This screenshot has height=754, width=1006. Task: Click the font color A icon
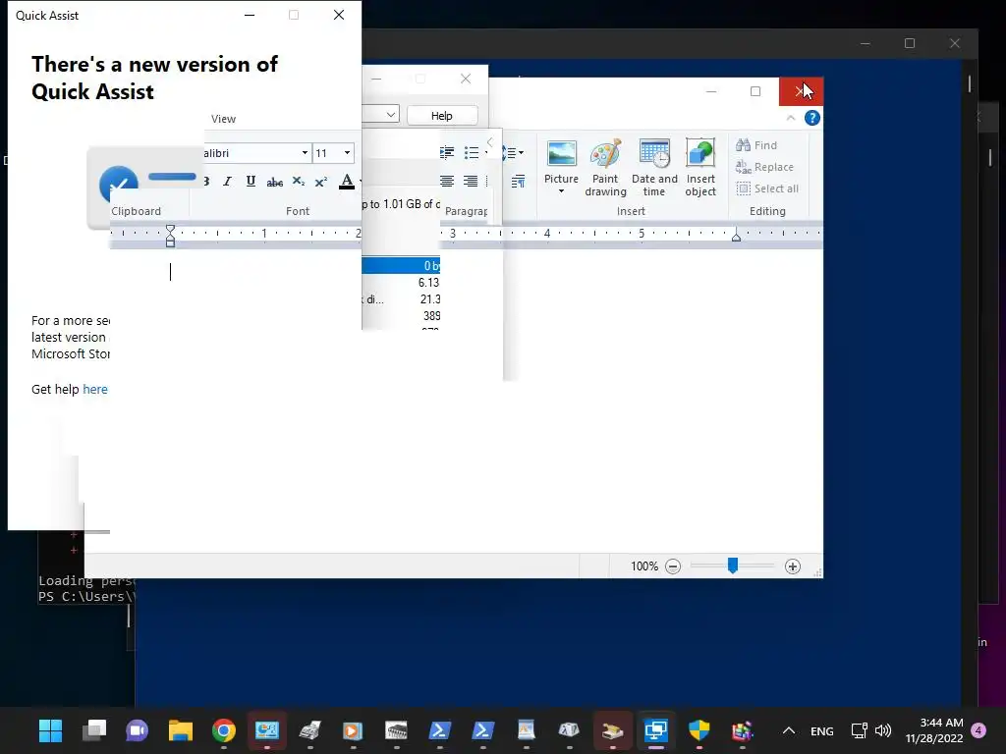click(x=347, y=182)
